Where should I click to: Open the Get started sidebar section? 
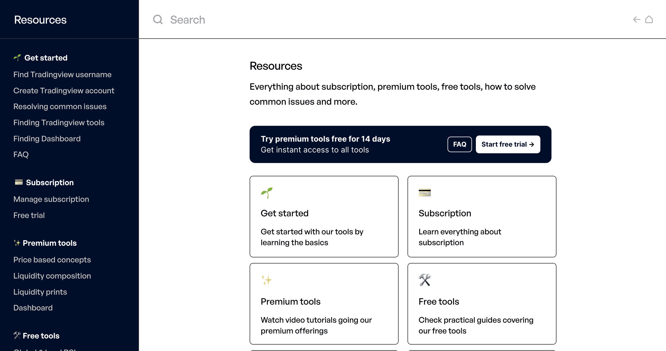coord(46,58)
